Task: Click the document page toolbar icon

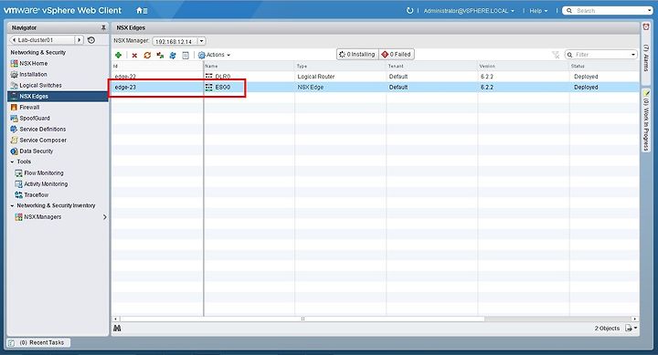Action: [x=186, y=55]
